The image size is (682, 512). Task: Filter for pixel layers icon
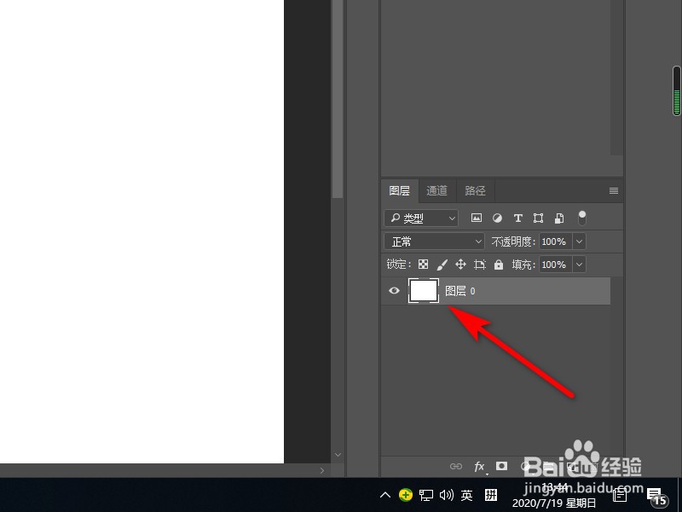(x=477, y=218)
